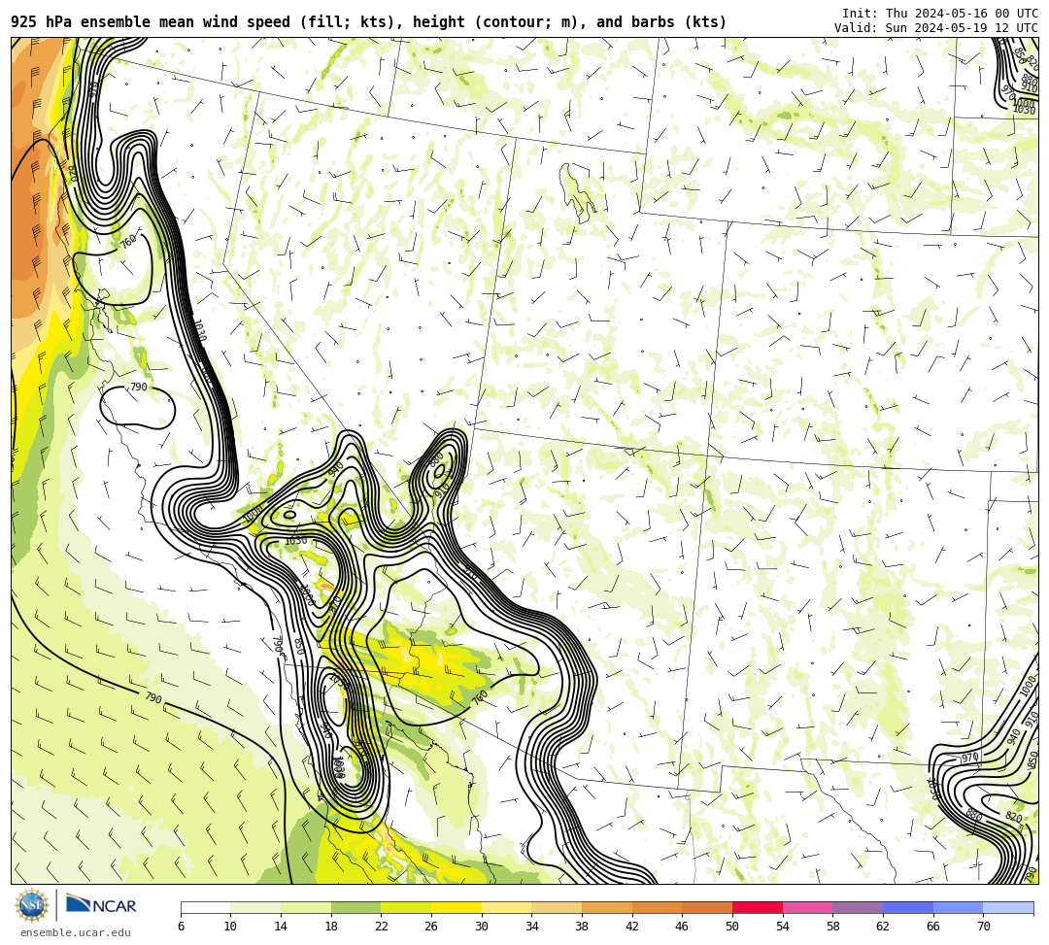Image resolution: width=1049 pixels, height=945 pixels.
Task: Click the burnt orange 46–50 kts legend swatch
Action: click(x=707, y=907)
